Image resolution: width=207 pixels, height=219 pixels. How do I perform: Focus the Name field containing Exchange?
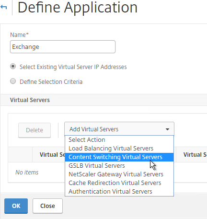click(63, 46)
